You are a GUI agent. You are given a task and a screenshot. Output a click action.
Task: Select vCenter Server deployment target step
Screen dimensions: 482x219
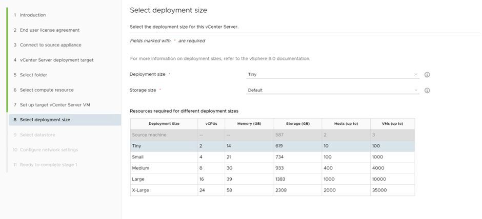click(56, 60)
